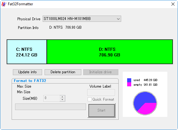Click the Update info button
178x130 pixels.
pos(27,72)
